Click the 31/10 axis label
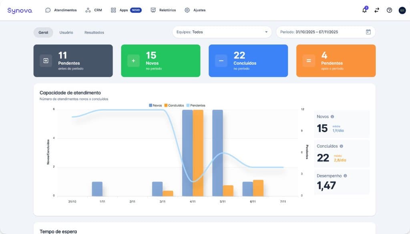This screenshot has height=234, width=410. point(72,202)
